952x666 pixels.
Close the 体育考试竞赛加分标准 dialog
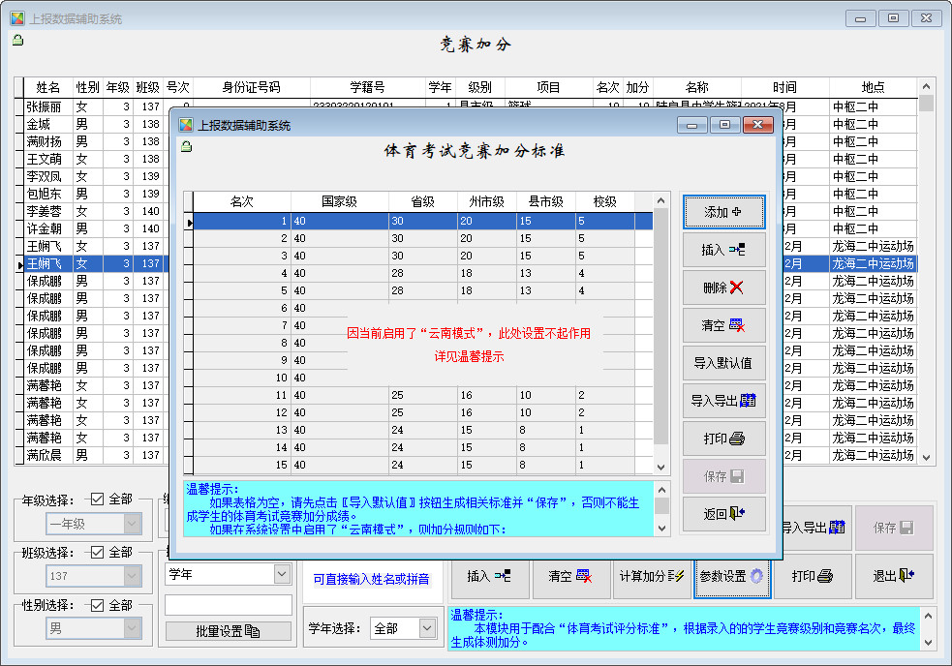point(757,125)
